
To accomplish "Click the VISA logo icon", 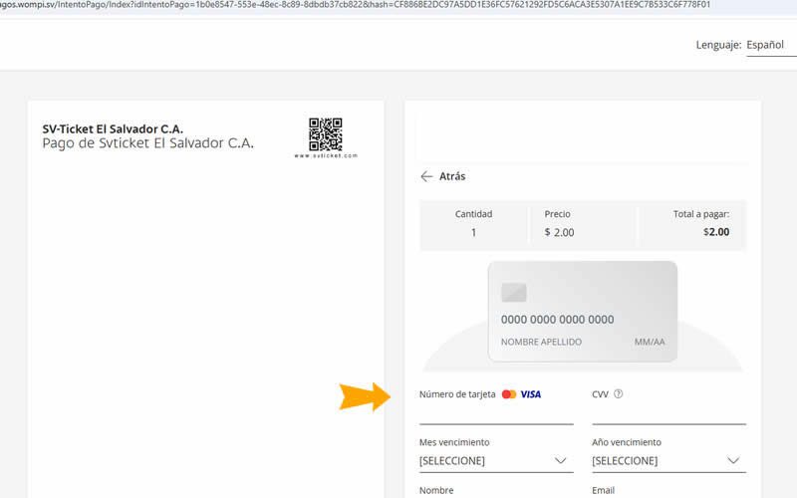I will tap(531, 394).
